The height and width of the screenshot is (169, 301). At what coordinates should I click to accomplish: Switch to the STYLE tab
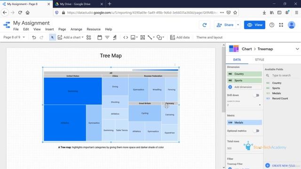click(259, 60)
